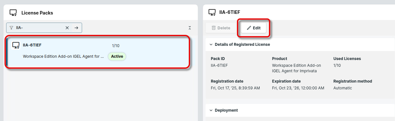Click the Registration date value Oct 17
The image size is (395, 121).
point(235,88)
